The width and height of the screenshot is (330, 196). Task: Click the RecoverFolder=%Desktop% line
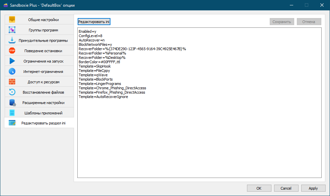point(102,58)
